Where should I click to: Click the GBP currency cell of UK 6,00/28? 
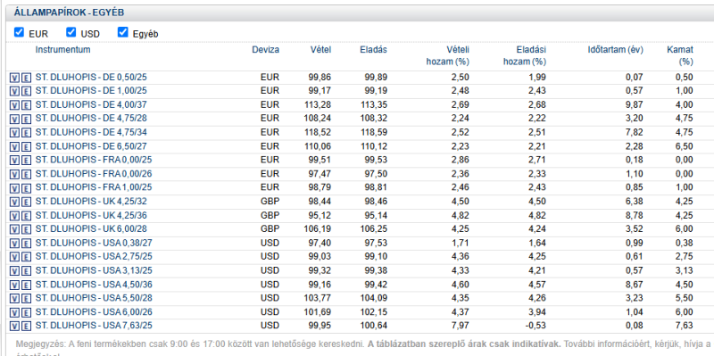point(270,229)
